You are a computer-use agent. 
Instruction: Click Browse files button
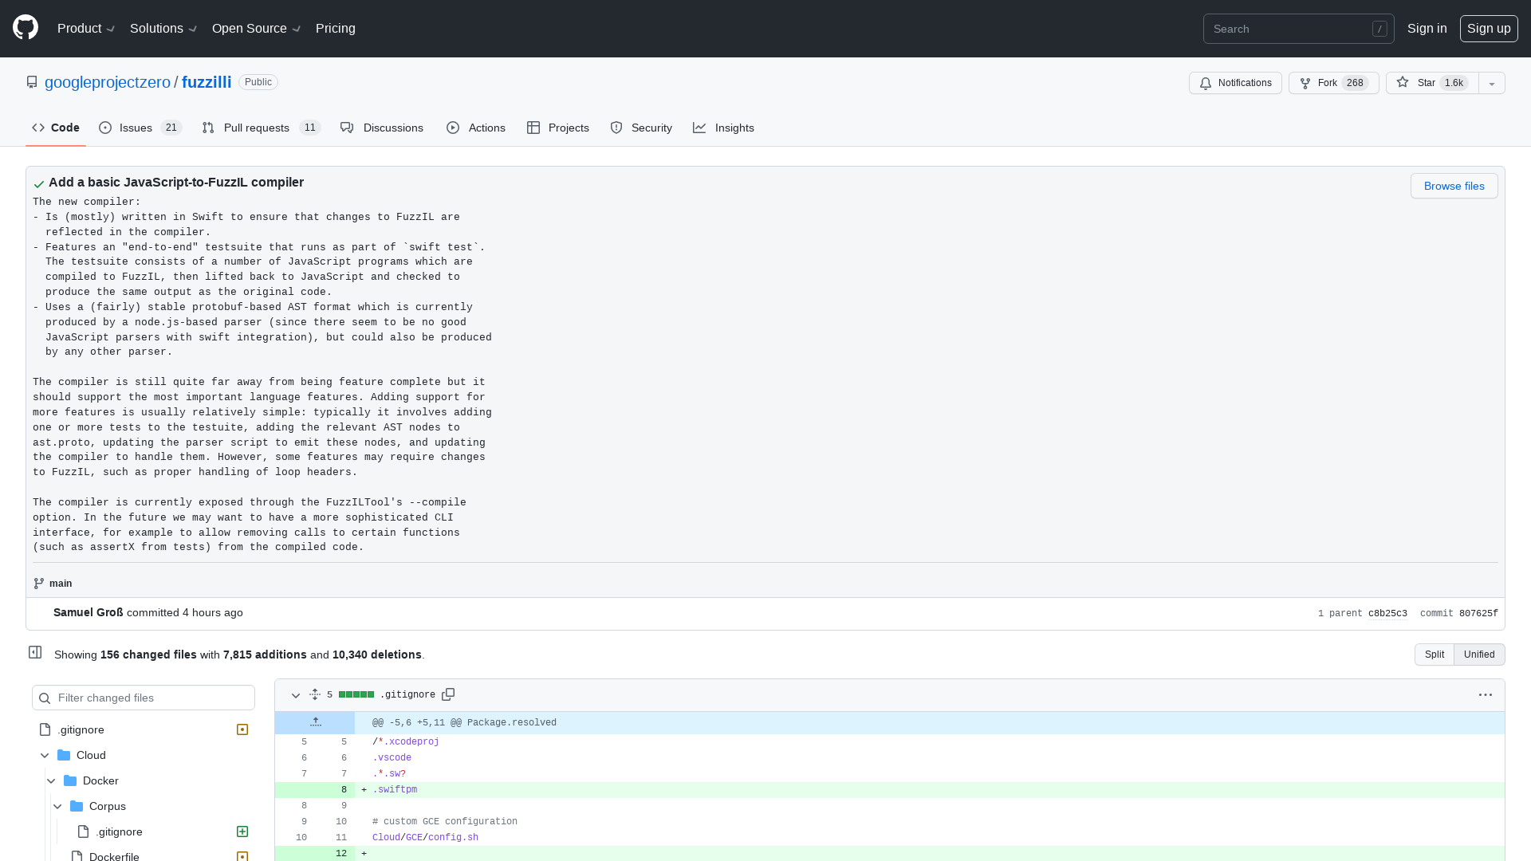click(x=1454, y=186)
